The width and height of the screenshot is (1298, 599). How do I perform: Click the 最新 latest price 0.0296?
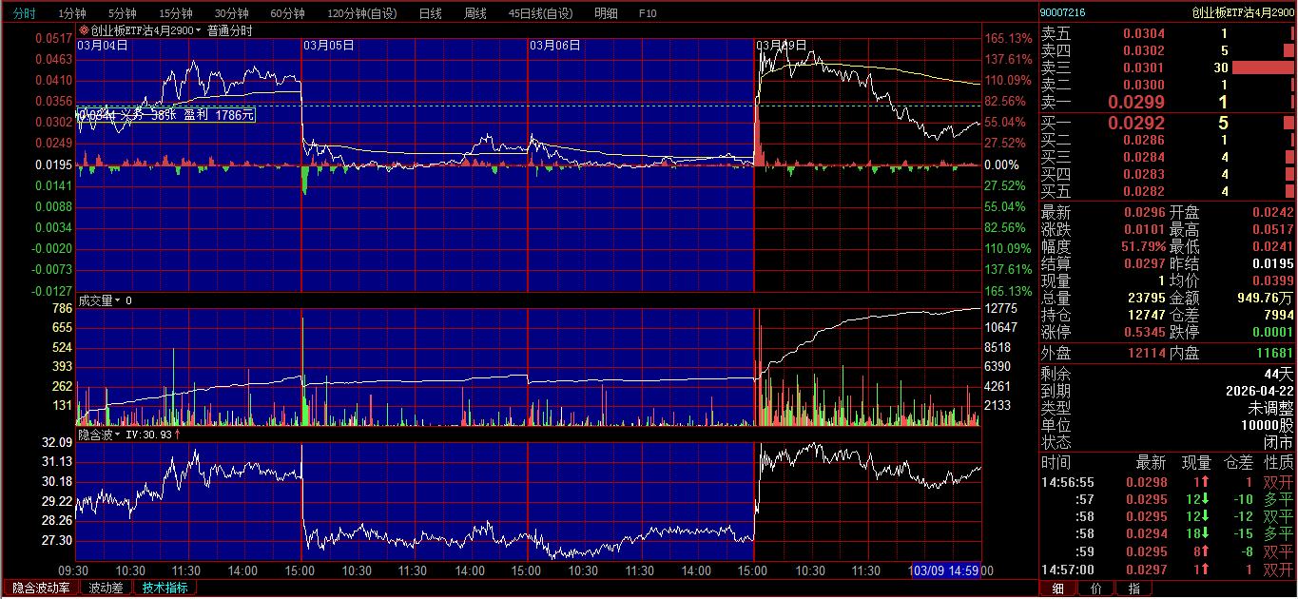1144,212
